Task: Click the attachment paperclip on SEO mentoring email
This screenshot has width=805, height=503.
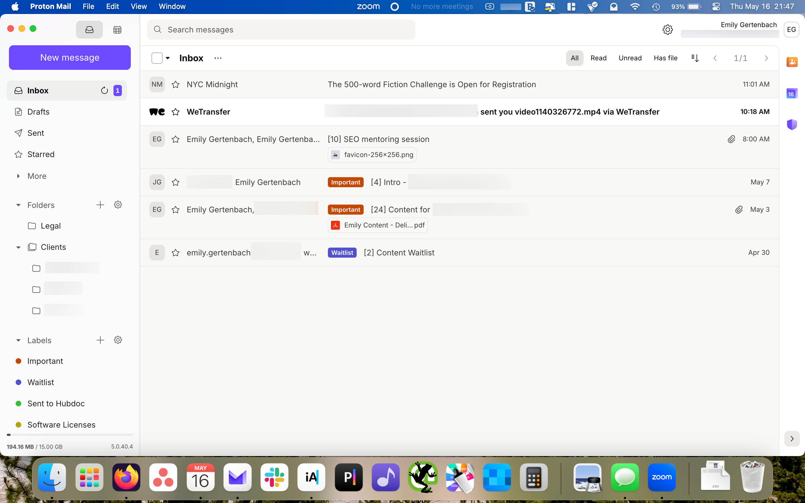Action: tap(731, 139)
